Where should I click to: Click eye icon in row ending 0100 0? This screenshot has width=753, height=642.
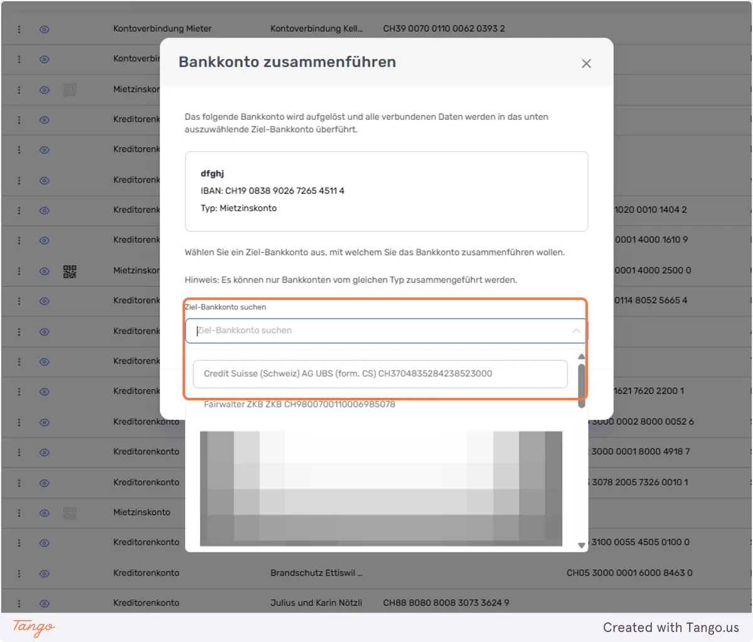(45, 543)
